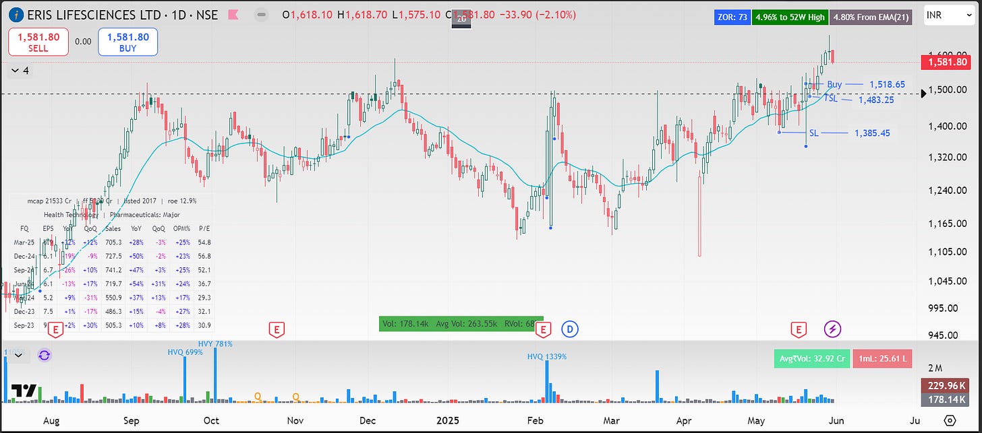
Task: Click the first orange Q marker in October
Action: point(257,397)
